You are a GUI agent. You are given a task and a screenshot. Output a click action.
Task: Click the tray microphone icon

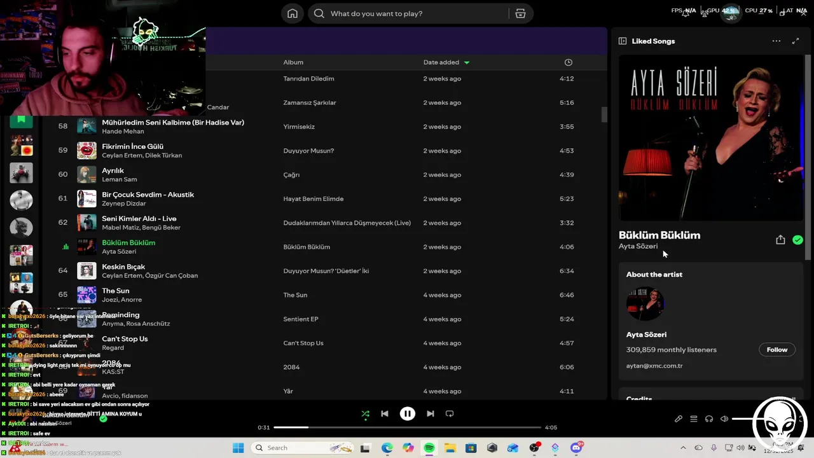(x=714, y=448)
